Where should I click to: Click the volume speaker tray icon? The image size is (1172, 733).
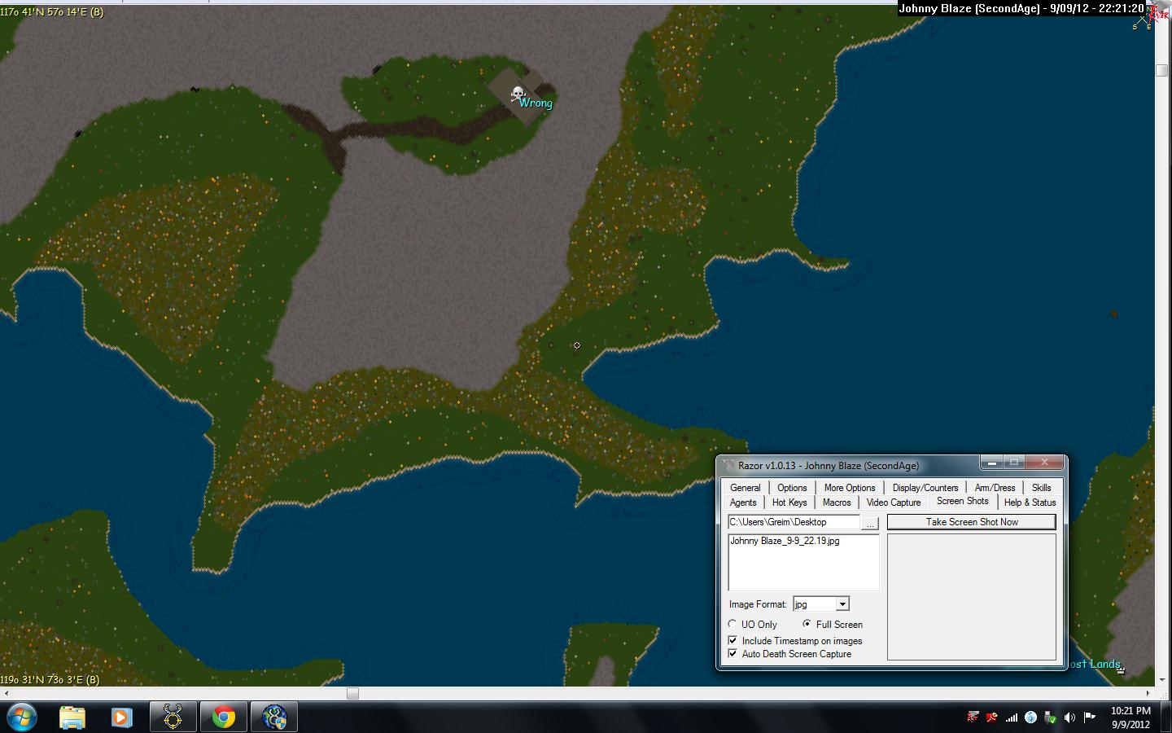[1069, 718]
